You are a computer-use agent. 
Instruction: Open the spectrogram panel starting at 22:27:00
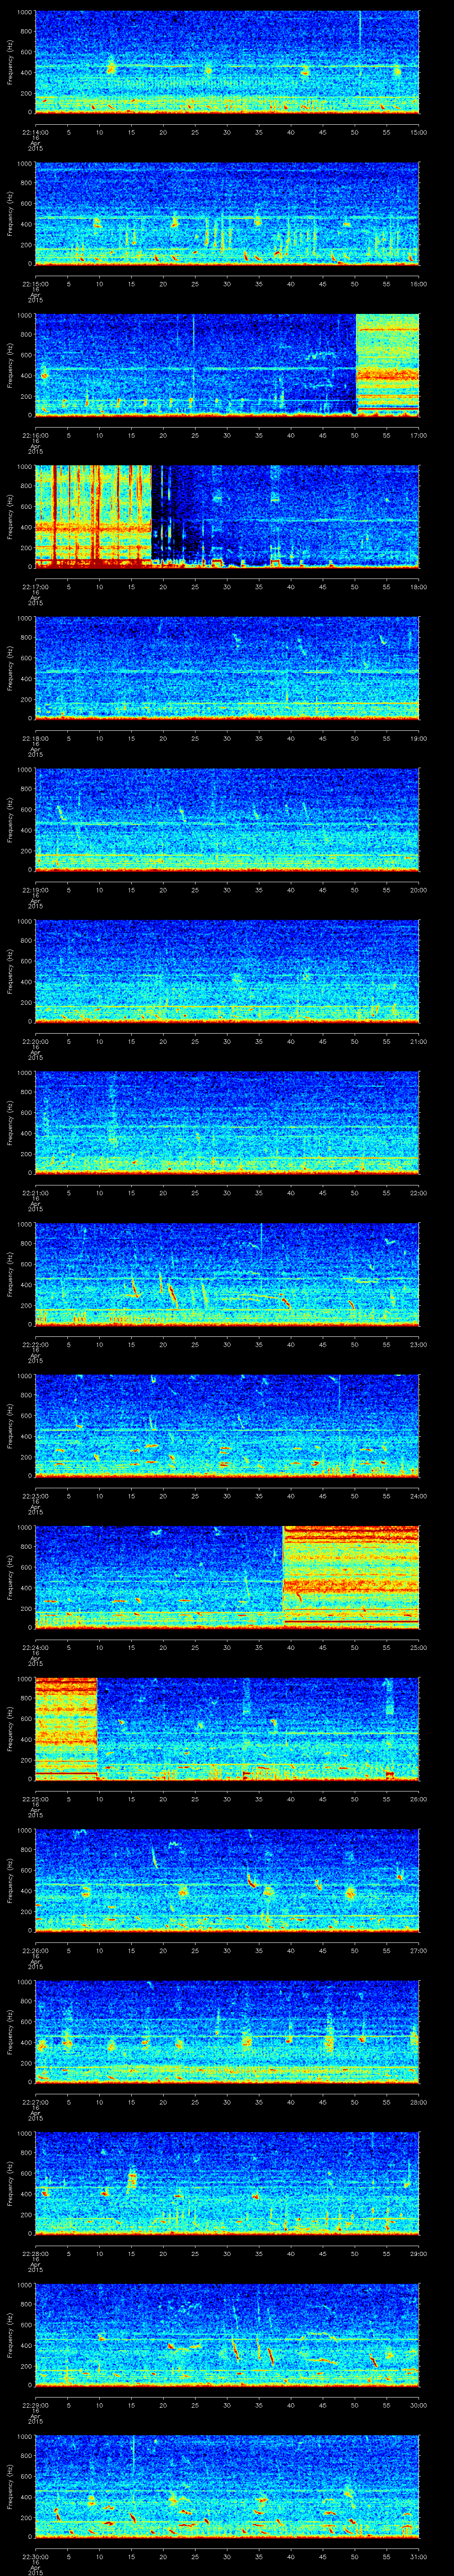point(227,2031)
